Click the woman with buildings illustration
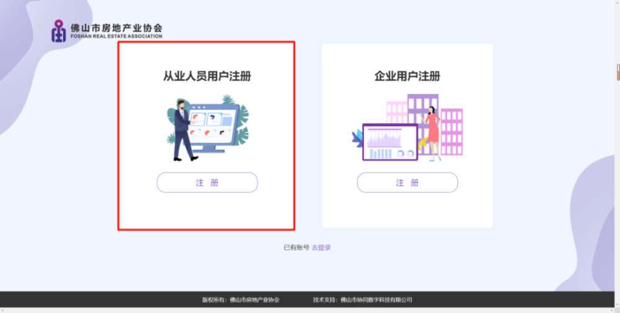The width and height of the screenshot is (620, 313). click(407, 127)
